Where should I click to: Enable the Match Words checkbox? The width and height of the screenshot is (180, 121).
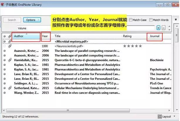tap(151, 20)
